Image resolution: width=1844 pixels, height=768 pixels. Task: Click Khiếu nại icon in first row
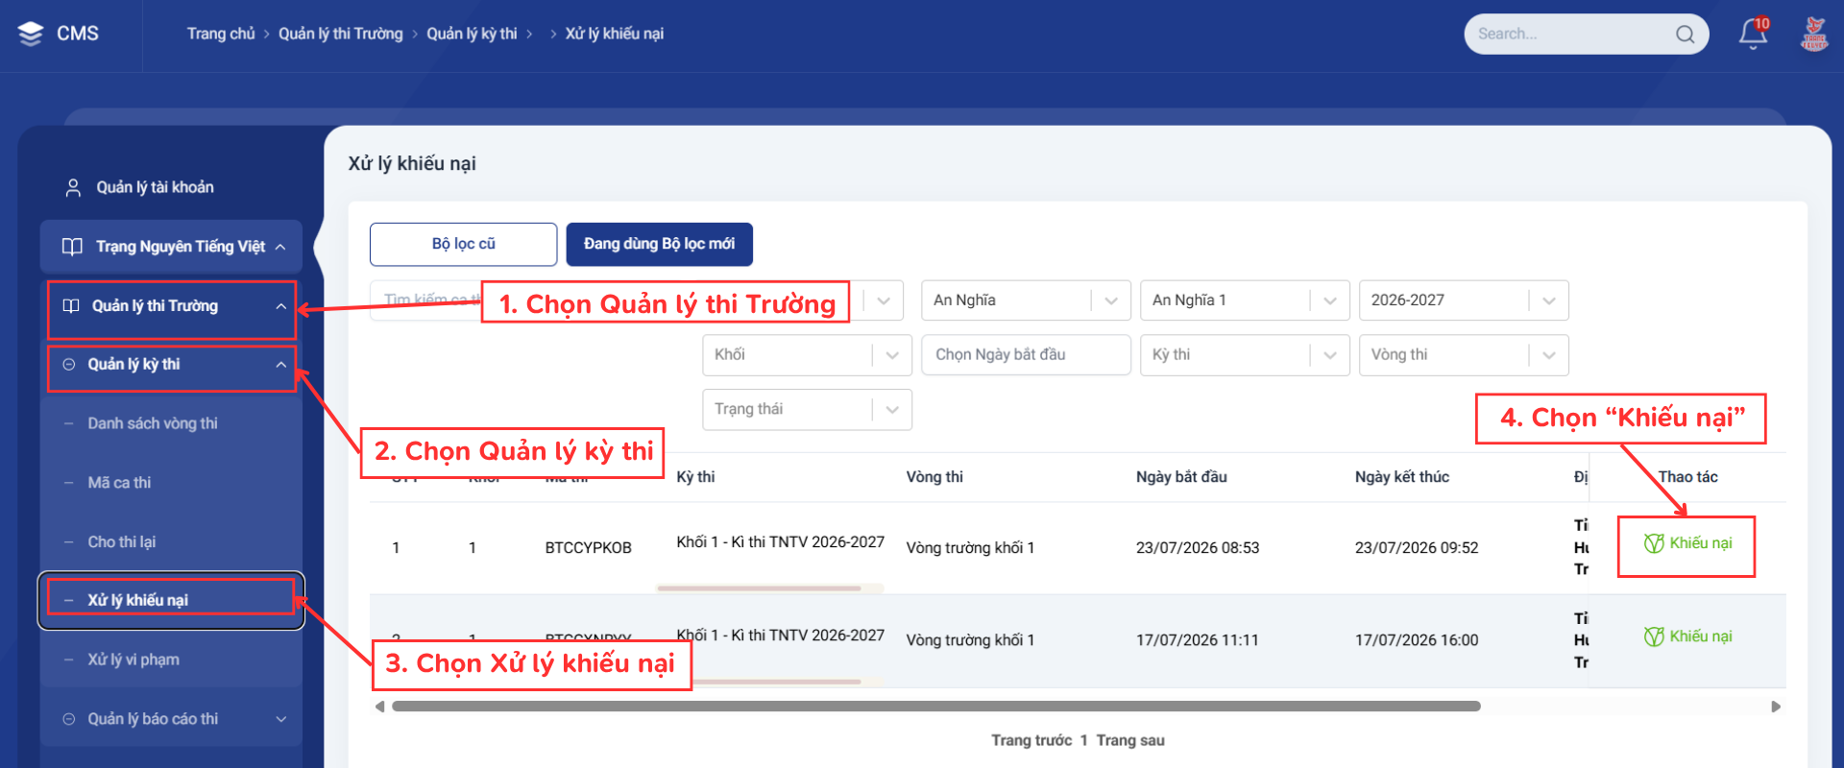point(1654,543)
